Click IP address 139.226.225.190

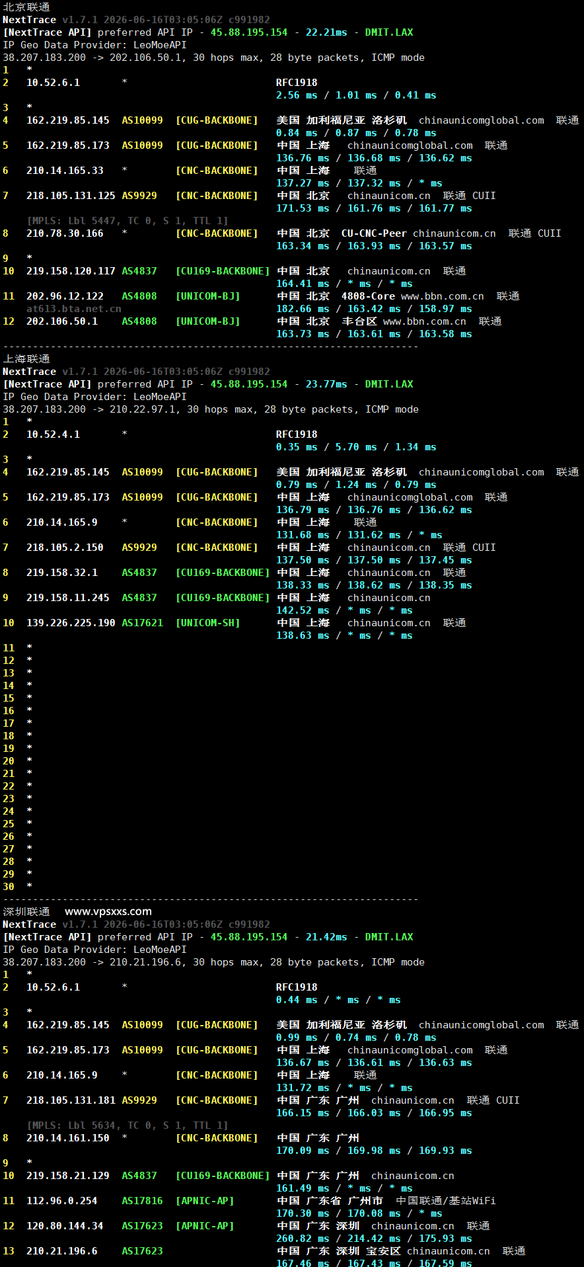(x=71, y=623)
